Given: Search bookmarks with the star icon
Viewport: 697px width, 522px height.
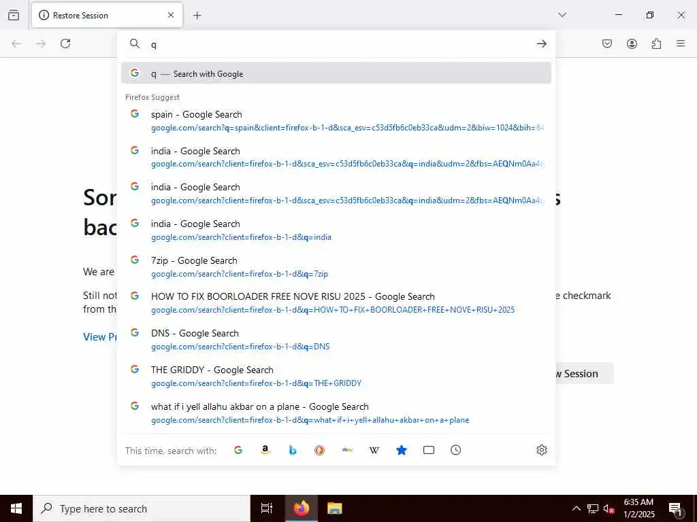Looking at the screenshot, I should [x=402, y=450].
